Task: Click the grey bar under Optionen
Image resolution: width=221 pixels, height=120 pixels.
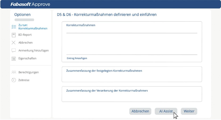Action: [x=24, y=20]
